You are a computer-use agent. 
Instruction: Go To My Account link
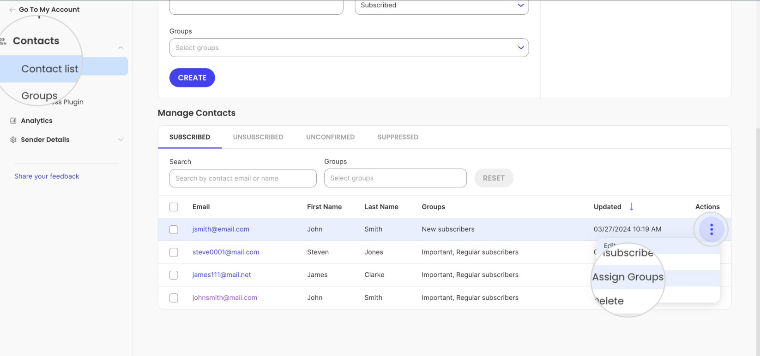49,10
